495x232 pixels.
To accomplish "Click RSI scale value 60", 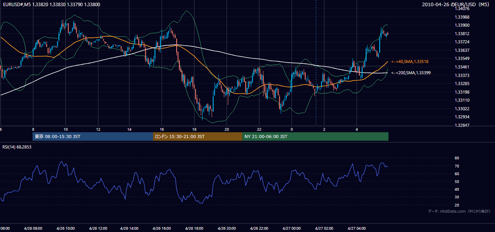I will 457,174.
